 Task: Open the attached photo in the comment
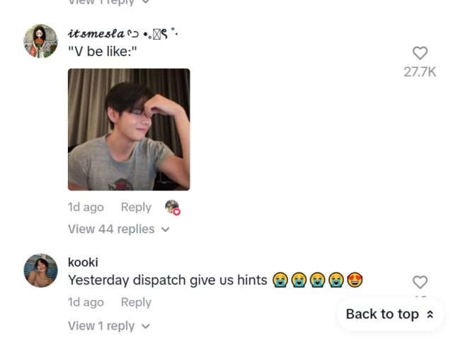click(129, 130)
